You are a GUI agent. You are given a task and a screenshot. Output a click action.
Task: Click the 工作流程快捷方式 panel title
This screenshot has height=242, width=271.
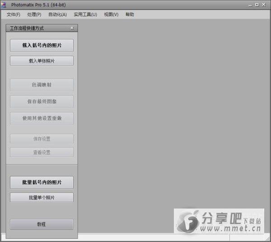pos(27,28)
